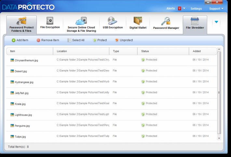Open Secure Online Cloud Storage tab

click(x=81, y=25)
